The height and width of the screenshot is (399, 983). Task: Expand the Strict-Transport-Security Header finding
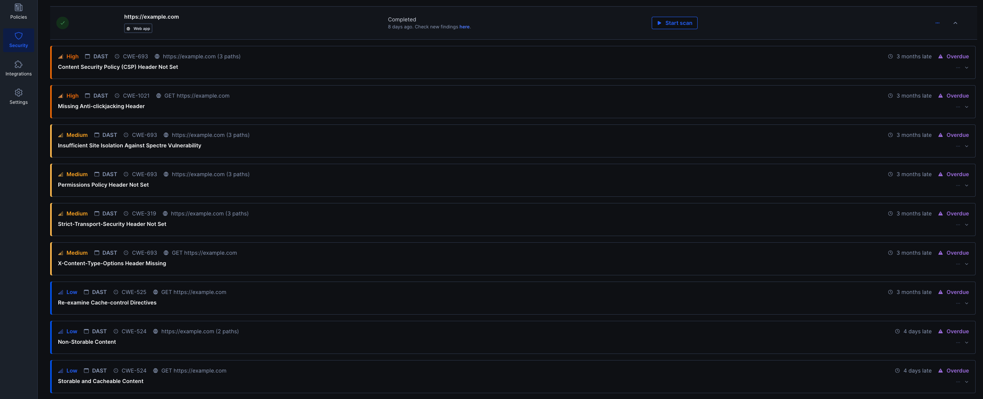click(966, 225)
